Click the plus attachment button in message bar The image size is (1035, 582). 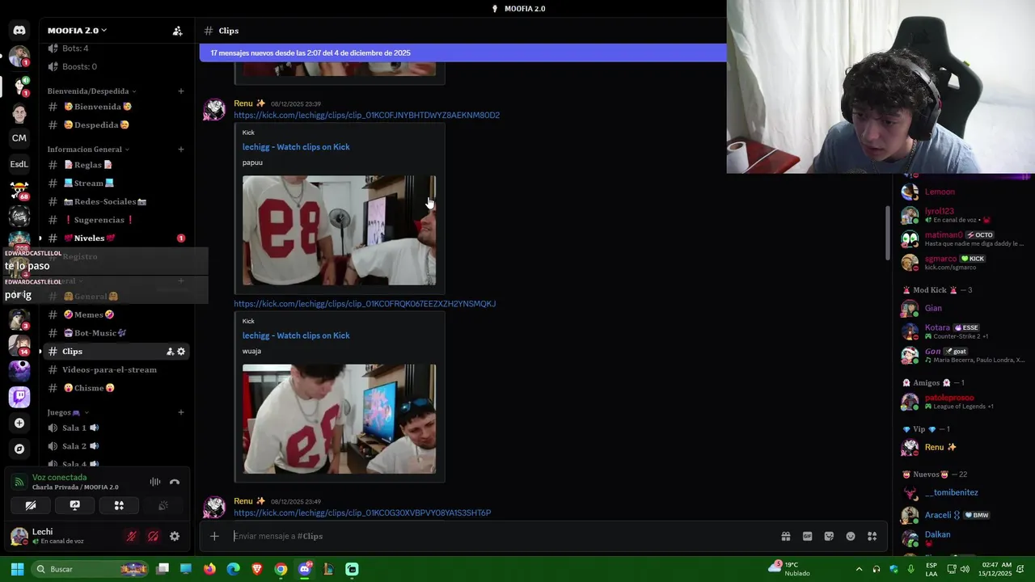(x=214, y=536)
